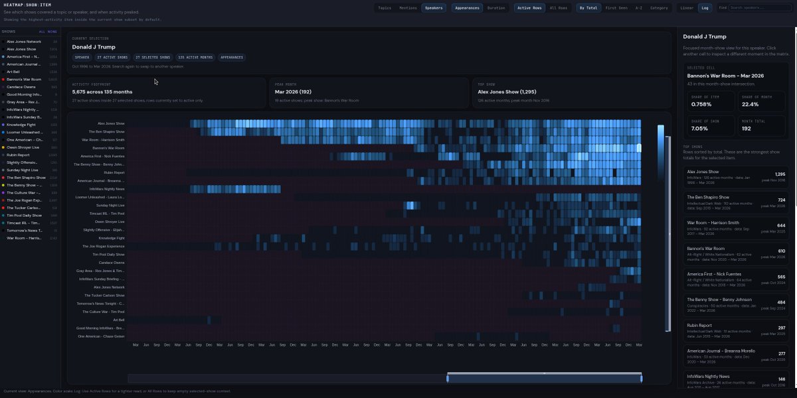Click Bannon's War Room heatmap row label
The image size is (797, 398).
(108, 148)
